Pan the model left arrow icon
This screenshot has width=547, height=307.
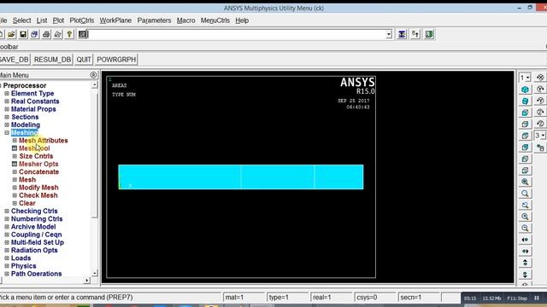tap(525, 240)
